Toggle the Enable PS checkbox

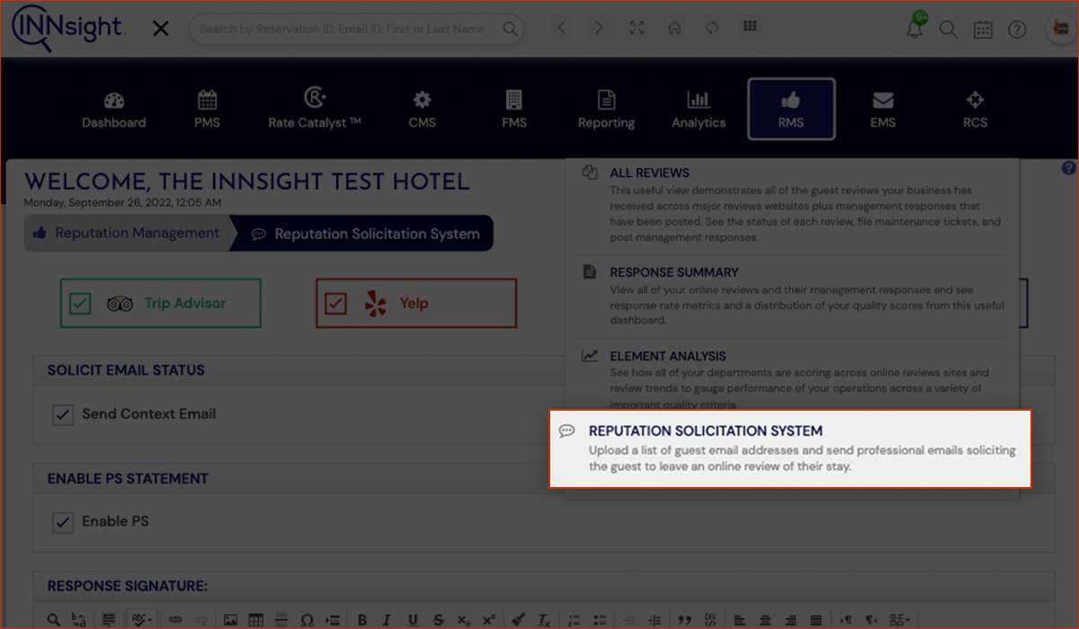pos(62,521)
